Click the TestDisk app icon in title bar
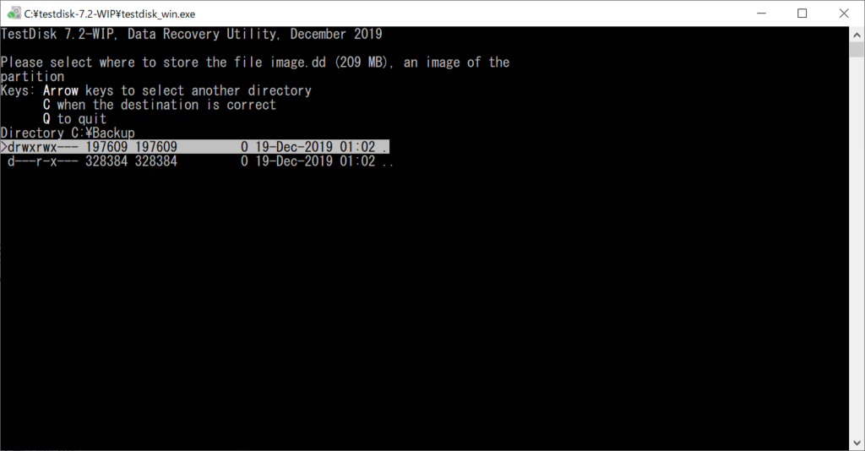The width and height of the screenshot is (865, 451). point(14,14)
